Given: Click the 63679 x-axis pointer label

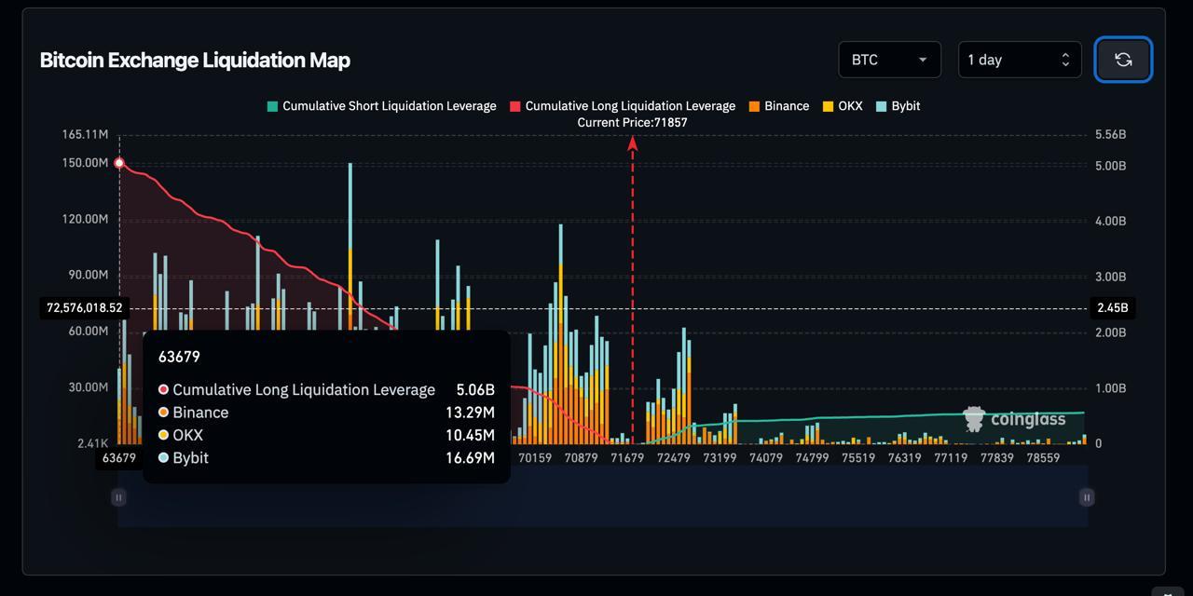Looking at the screenshot, I should 119,457.
